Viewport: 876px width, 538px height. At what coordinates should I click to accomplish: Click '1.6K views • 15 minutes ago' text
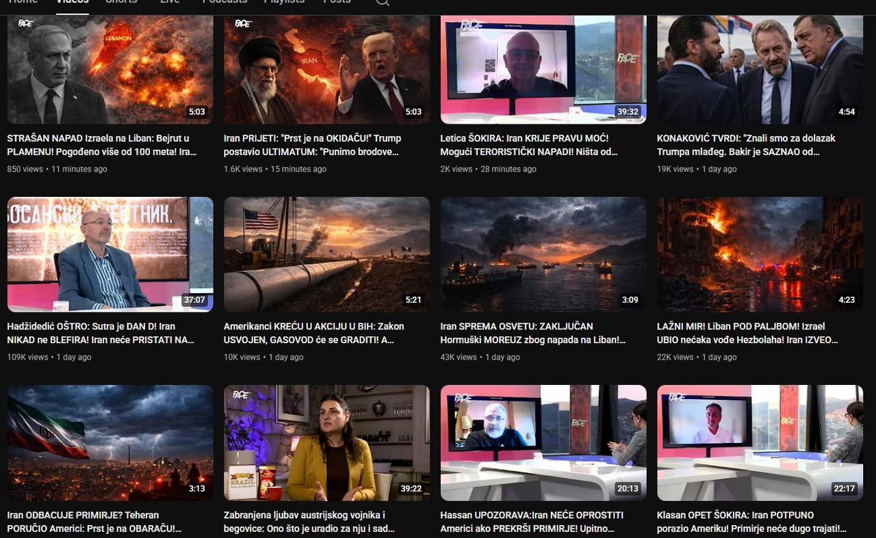275,169
